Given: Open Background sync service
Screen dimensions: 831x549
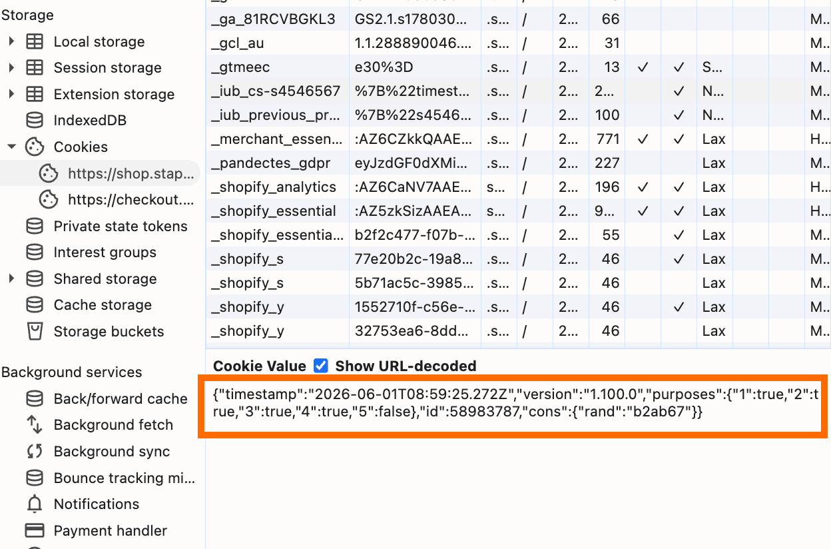Looking at the screenshot, I should tap(112, 452).
